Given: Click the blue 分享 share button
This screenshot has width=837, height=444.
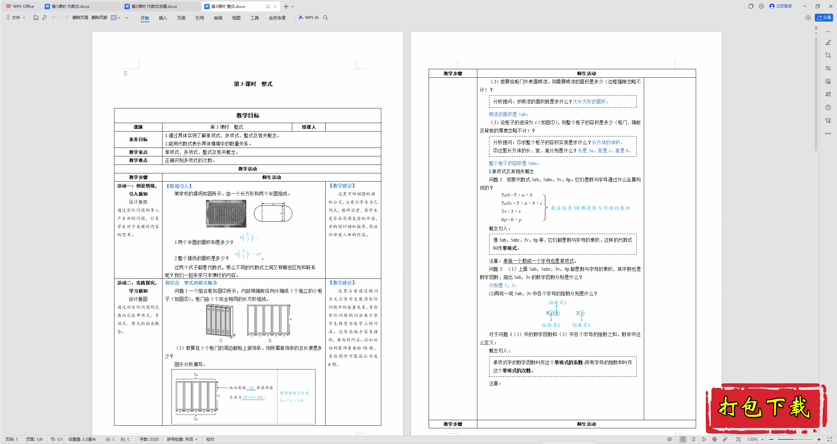Looking at the screenshot, I should point(824,18).
